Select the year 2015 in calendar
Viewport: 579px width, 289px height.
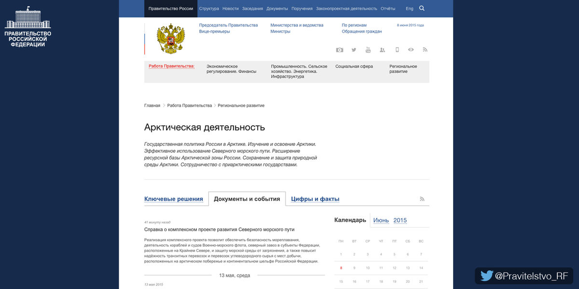point(400,221)
